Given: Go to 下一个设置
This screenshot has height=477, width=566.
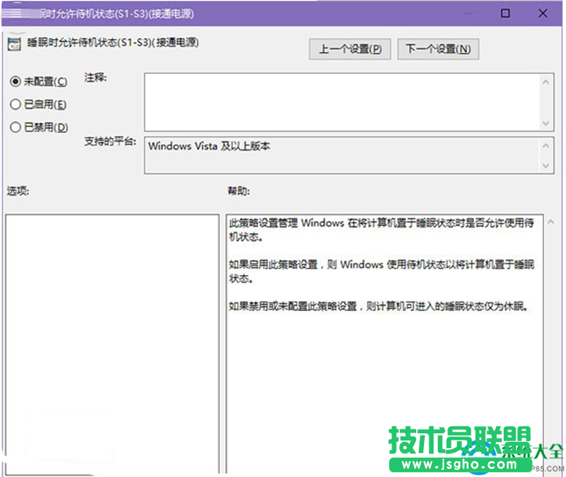Looking at the screenshot, I should pyautogui.click(x=437, y=48).
